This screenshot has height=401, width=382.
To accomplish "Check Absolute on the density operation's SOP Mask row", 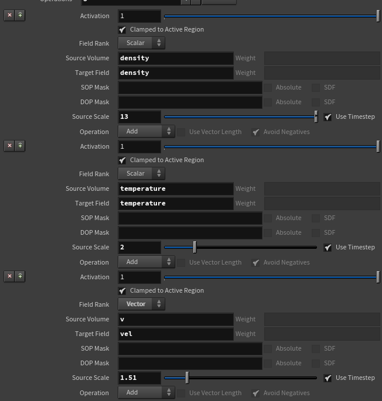I will coord(268,88).
